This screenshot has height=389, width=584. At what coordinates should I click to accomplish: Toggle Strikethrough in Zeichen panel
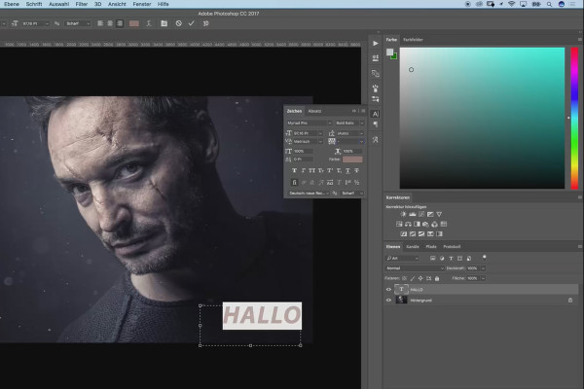click(357, 171)
